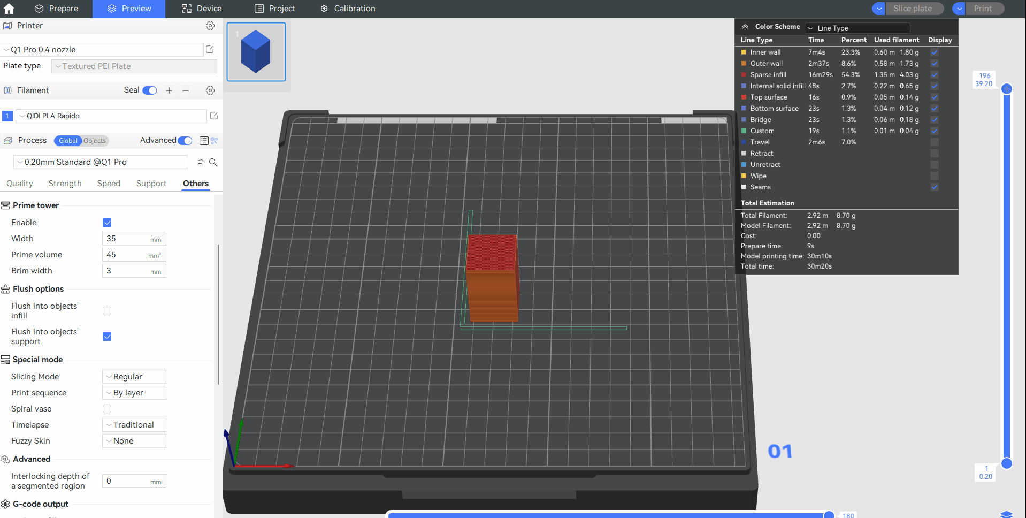The image size is (1026, 518).
Task: Edit the QIDI PLA Rapido filament preset
Action: pos(214,116)
